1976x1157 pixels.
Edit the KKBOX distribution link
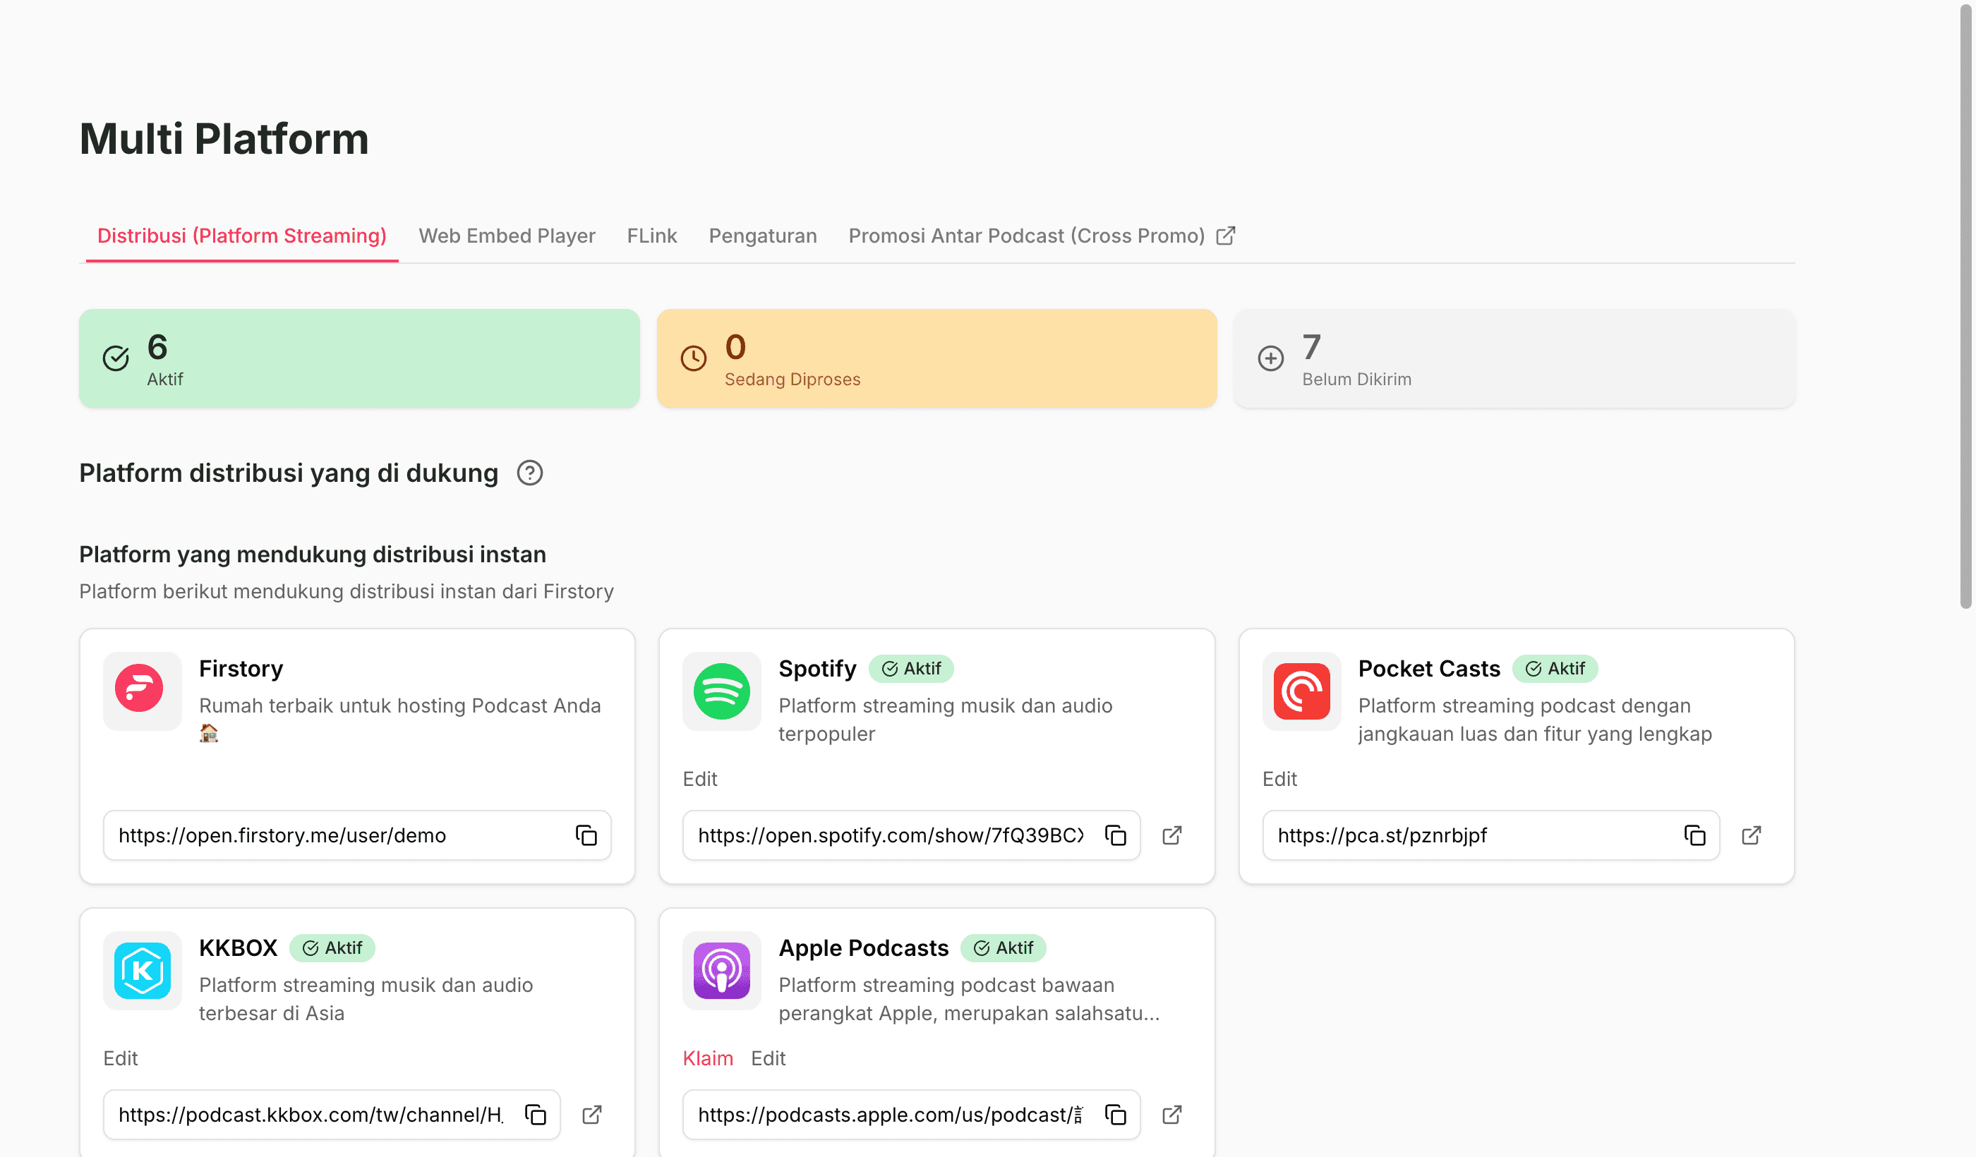coord(121,1058)
